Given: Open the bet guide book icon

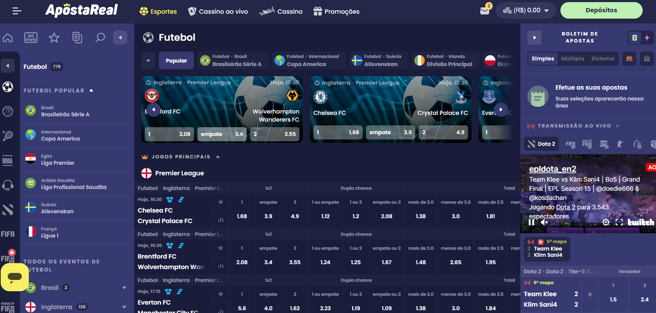Looking at the screenshot, I should (x=629, y=59).
